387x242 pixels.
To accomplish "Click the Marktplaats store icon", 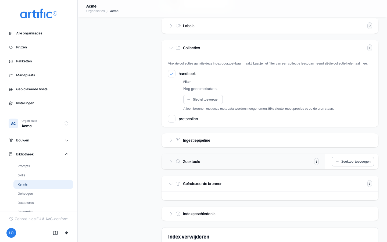I will click(11, 75).
